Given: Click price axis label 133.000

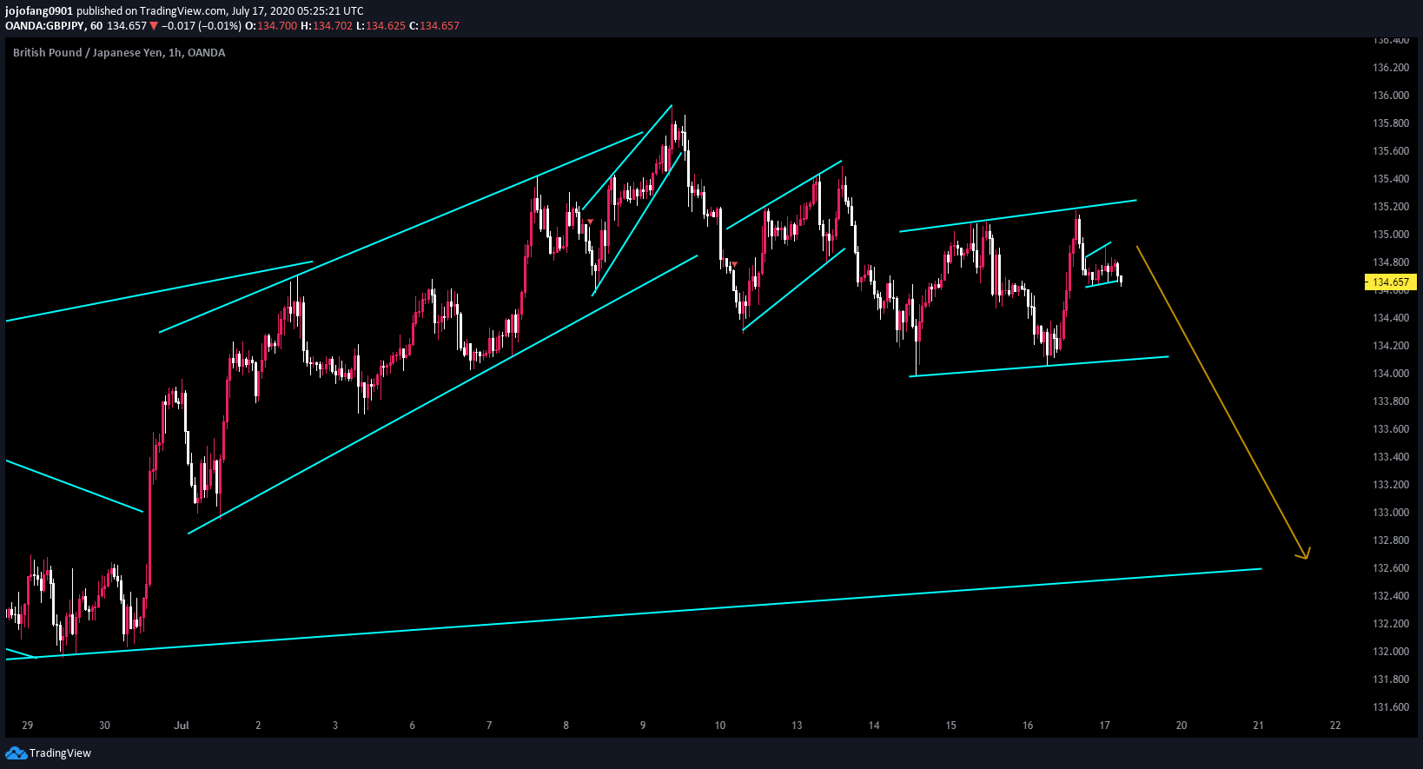Looking at the screenshot, I should coord(1391,513).
